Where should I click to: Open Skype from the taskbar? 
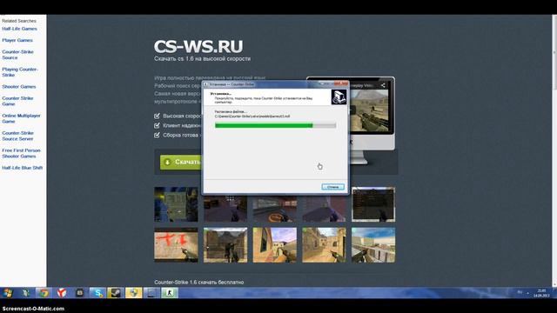97,293
